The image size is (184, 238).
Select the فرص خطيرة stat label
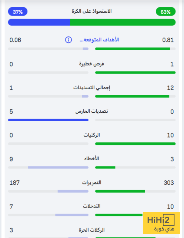click(91, 64)
